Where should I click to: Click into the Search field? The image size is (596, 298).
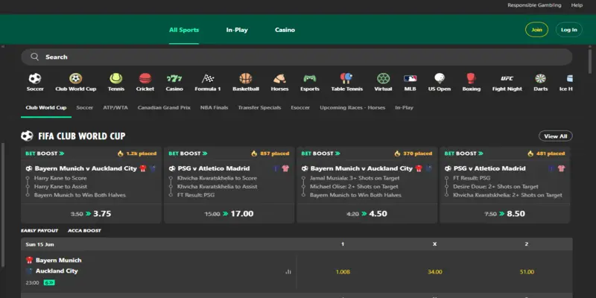pyautogui.click(x=297, y=57)
